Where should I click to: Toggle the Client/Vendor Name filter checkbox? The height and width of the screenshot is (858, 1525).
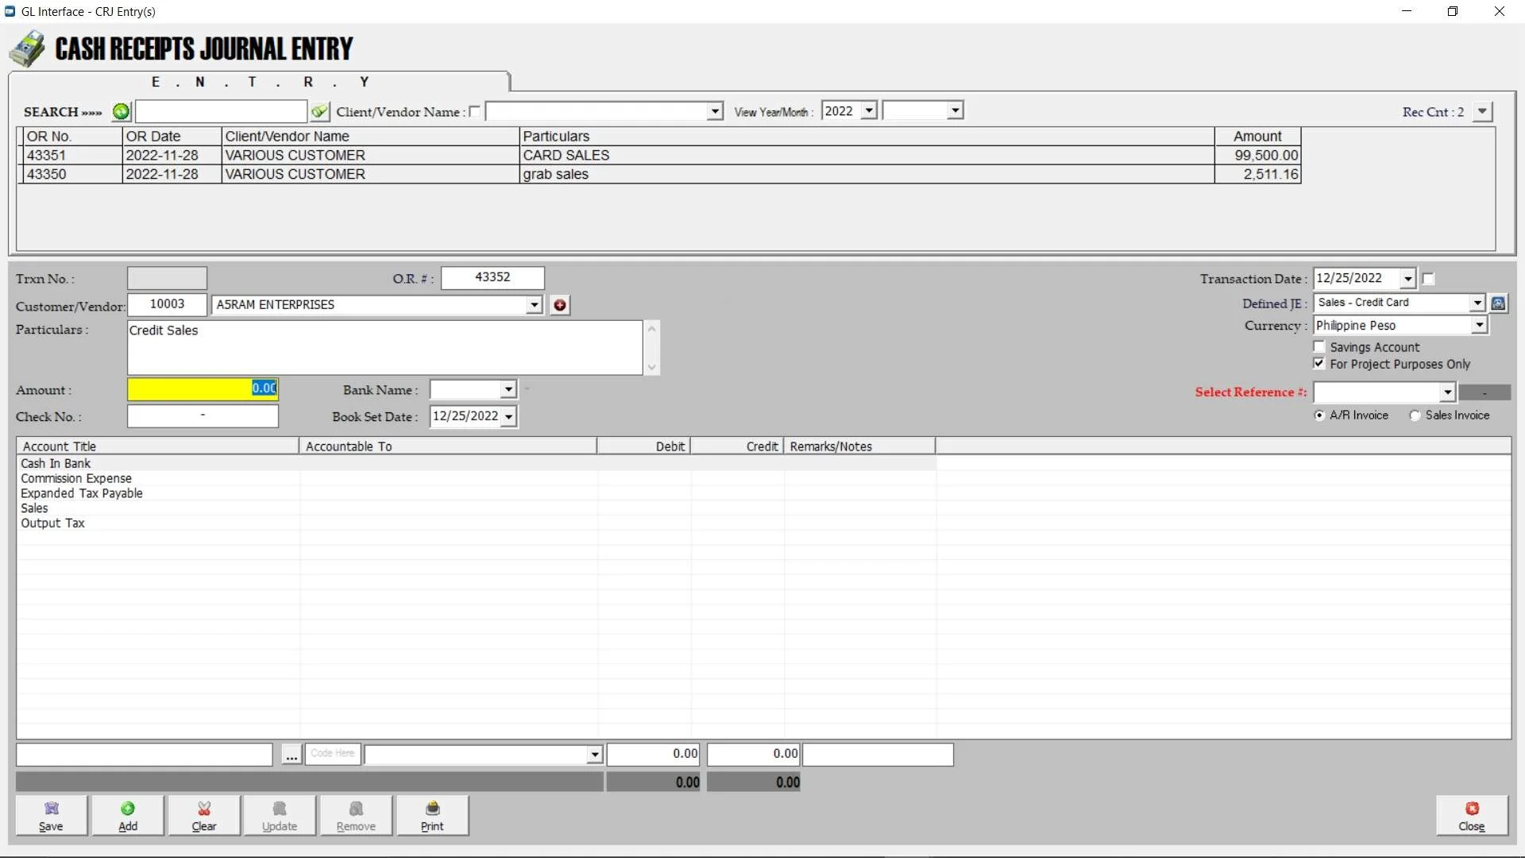tap(475, 112)
